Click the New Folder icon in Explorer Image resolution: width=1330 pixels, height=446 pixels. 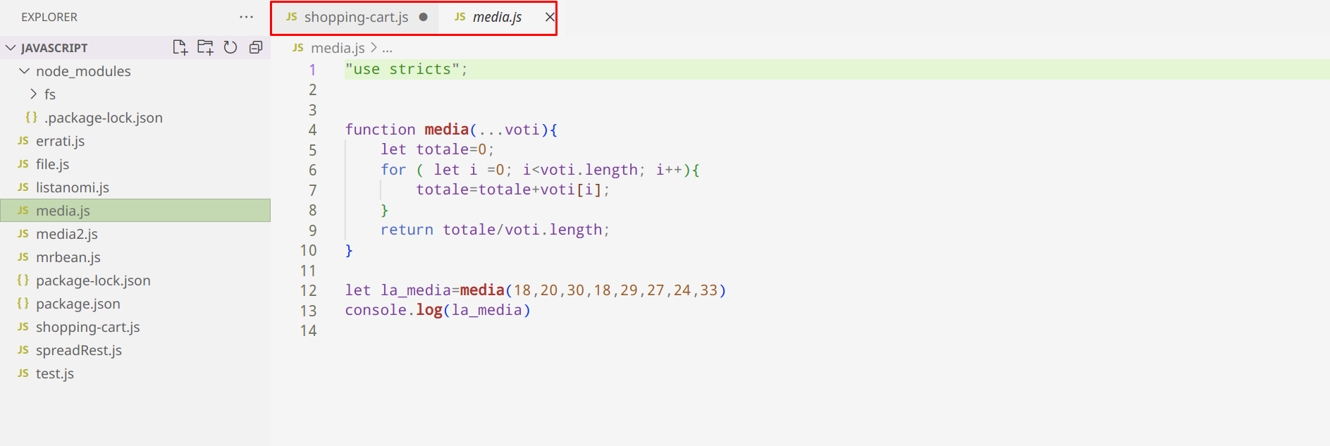pyautogui.click(x=205, y=47)
